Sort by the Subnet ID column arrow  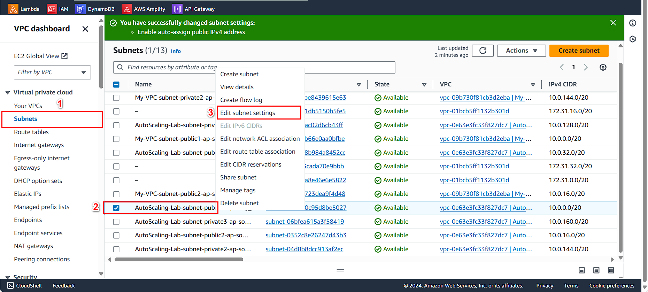(359, 85)
